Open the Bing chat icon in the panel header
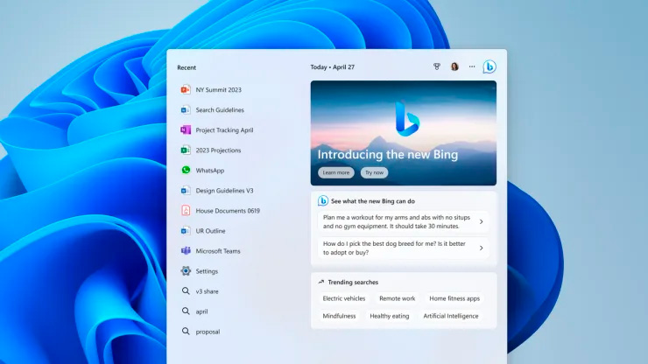Image resolution: width=648 pixels, height=364 pixels. (x=490, y=66)
